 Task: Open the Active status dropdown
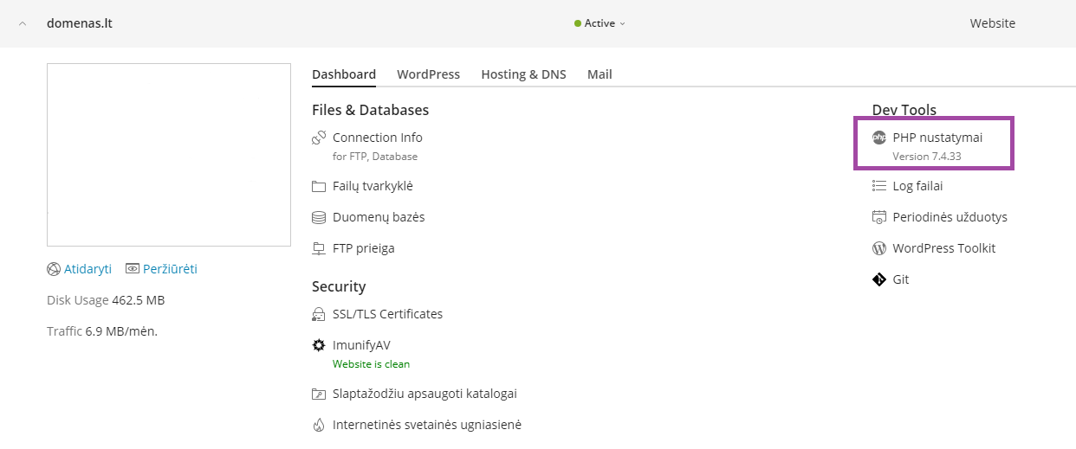[600, 23]
